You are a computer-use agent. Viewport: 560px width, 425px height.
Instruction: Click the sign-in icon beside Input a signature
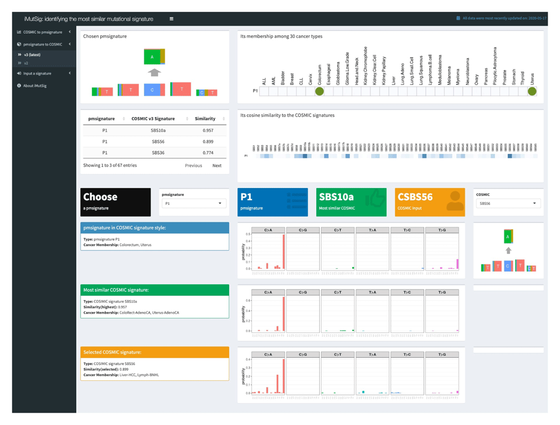pos(19,73)
